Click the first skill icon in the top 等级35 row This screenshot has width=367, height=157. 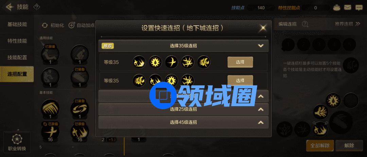139,62
